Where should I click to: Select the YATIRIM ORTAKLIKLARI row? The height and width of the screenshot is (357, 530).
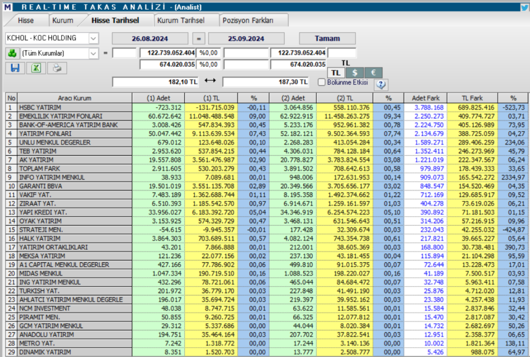click(x=267, y=247)
